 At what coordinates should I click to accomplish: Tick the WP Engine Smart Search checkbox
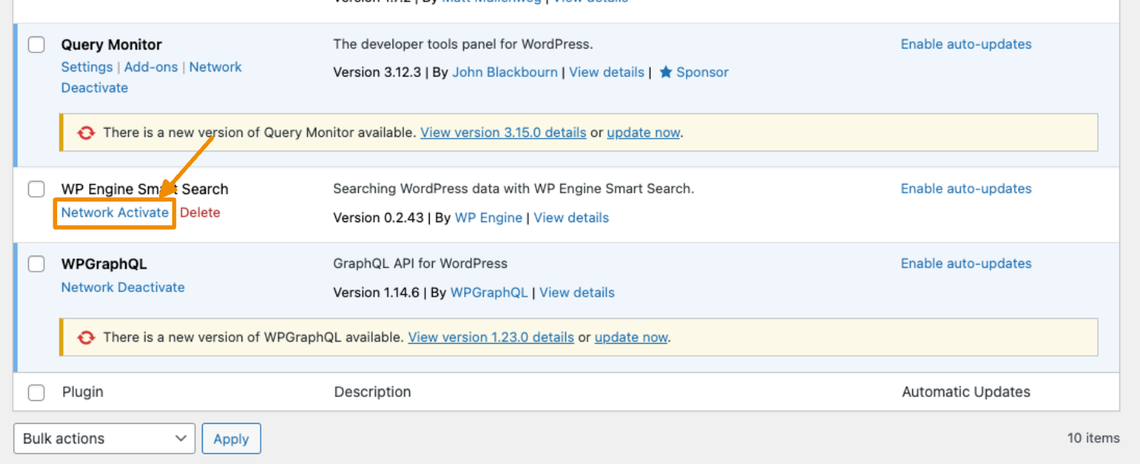click(36, 189)
